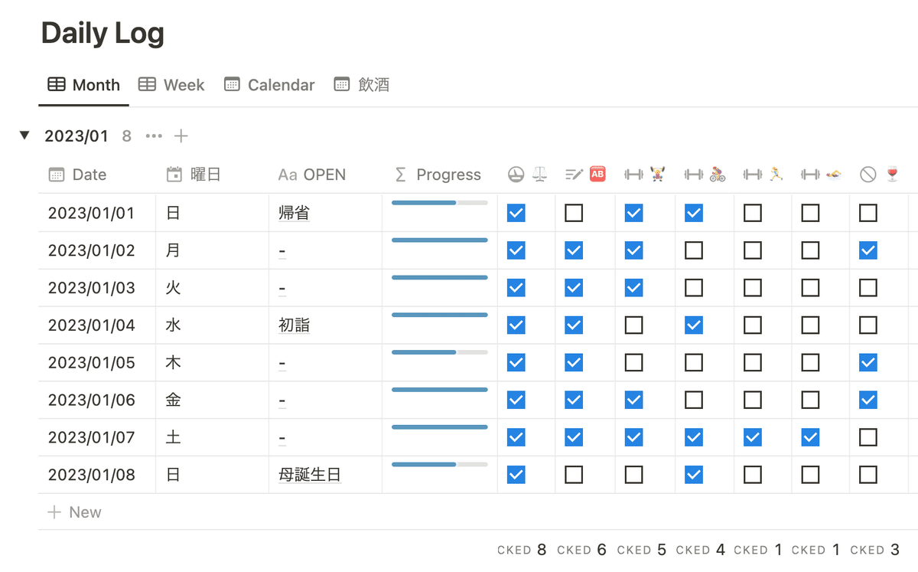Click the 土 weekday cell
Image resolution: width=918 pixels, height=572 pixels.
[x=212, y=437]
